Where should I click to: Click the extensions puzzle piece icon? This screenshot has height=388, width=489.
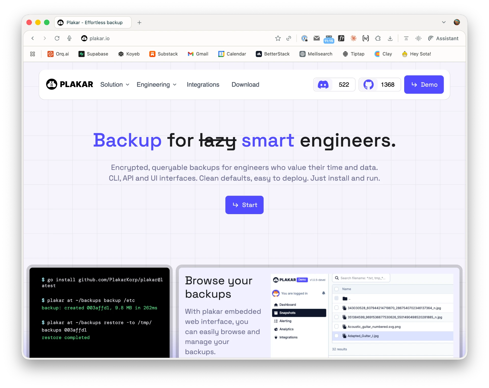click(378, 38)
